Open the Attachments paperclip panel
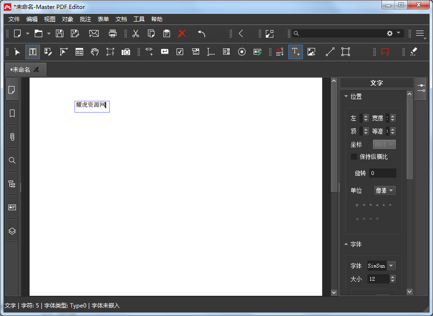 point(12,137)
